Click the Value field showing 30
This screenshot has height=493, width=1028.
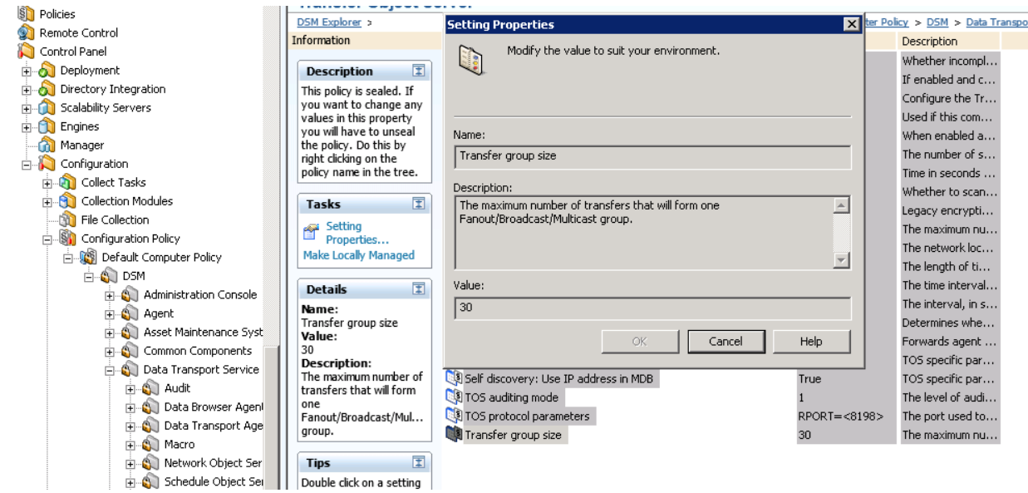pyautogui.click(x=652, y=309)
